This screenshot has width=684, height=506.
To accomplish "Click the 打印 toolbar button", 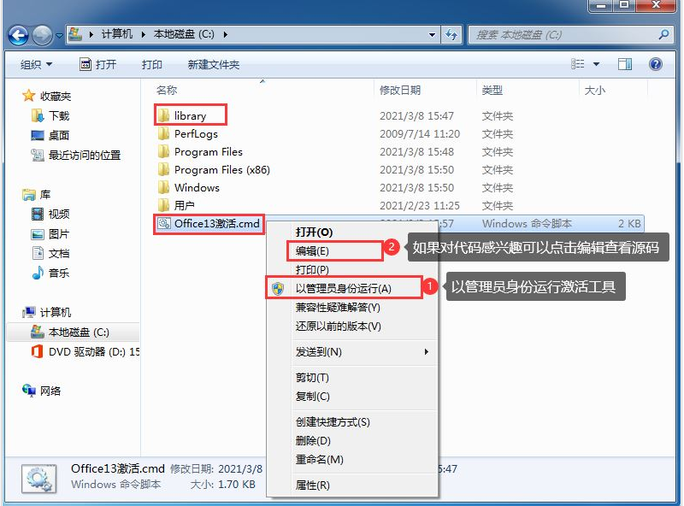I will [152, 63].
